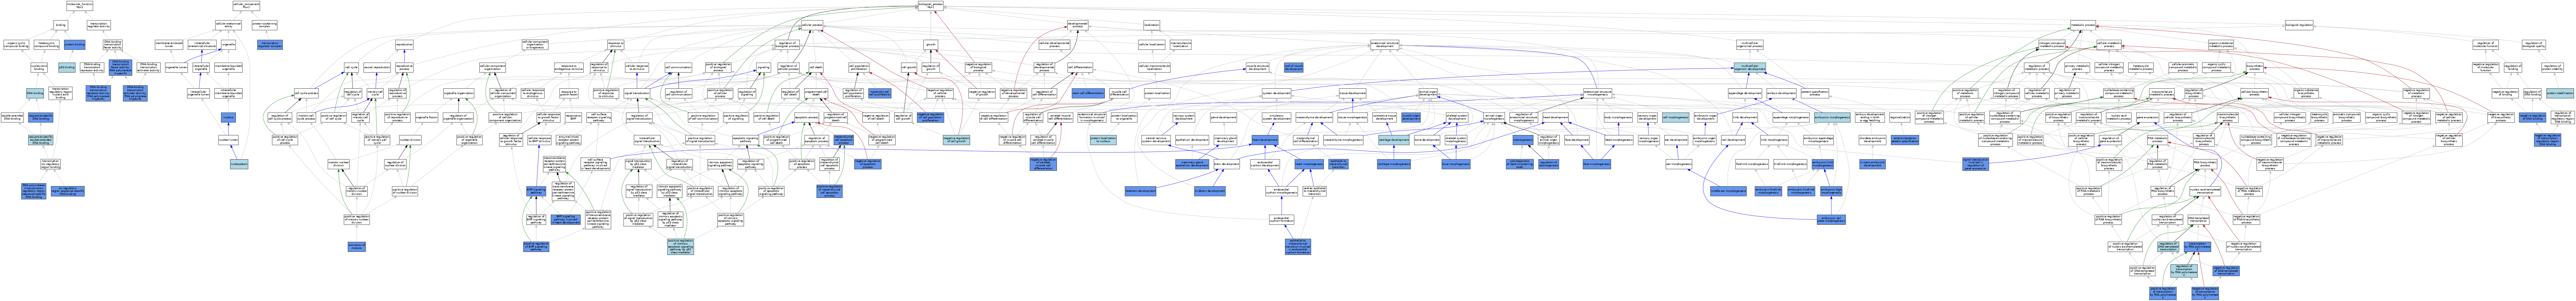
Task: Select the "transcription regulator activity" node
Action: (x=99, y=25)
